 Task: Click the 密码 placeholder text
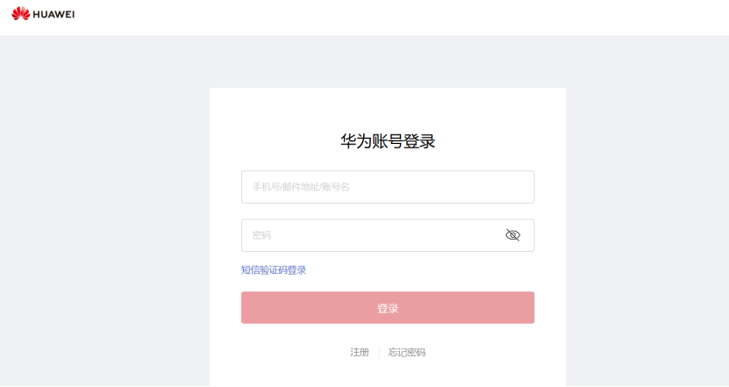pyautogui.click(x=261, y=235)
